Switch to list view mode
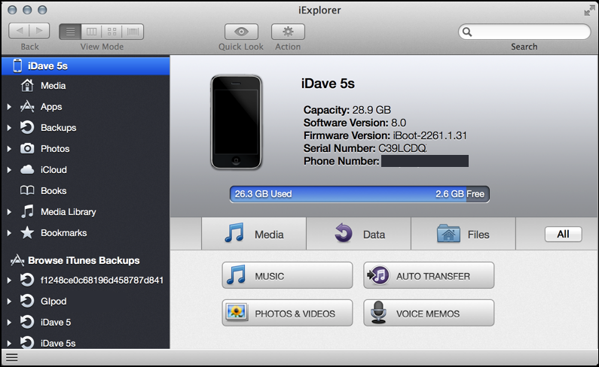Viewport: 599px width, 367px height. [70, 32]
